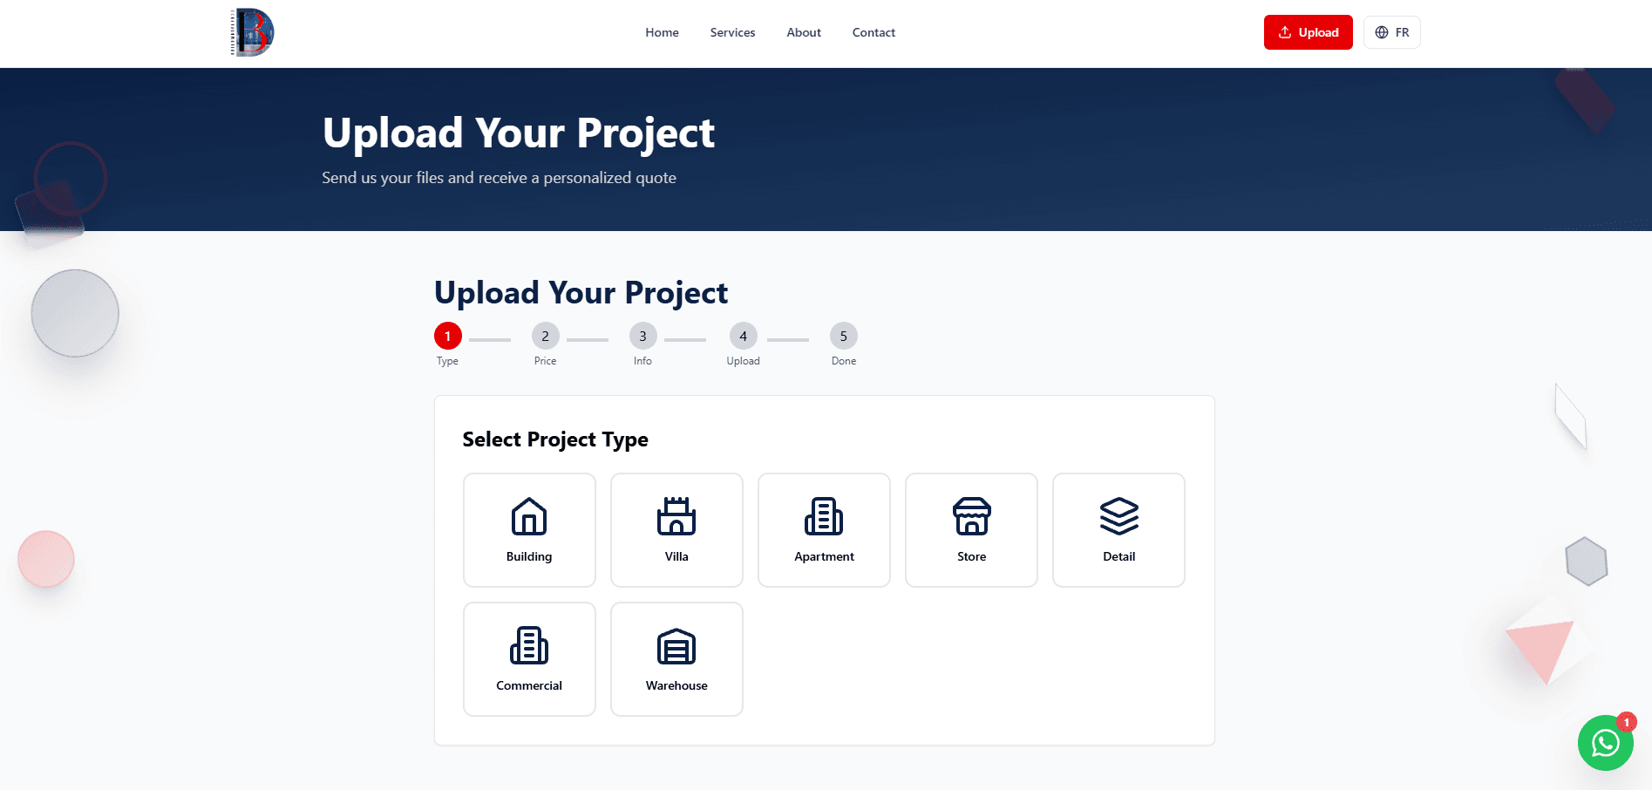This screenshot has width=1652, height=790.
Task: Navigate to the Services page
Action: point(732,32)
